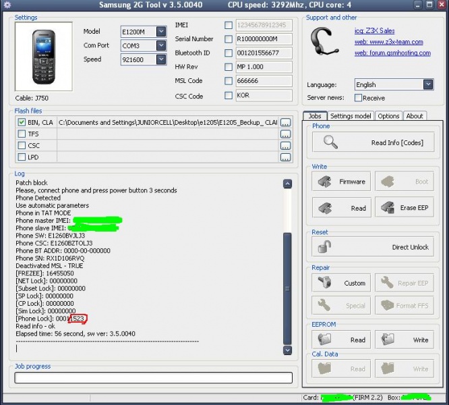Click the Boot button
Image resolution: width=449 pixels, height=405 pixels.
[405, 182]
